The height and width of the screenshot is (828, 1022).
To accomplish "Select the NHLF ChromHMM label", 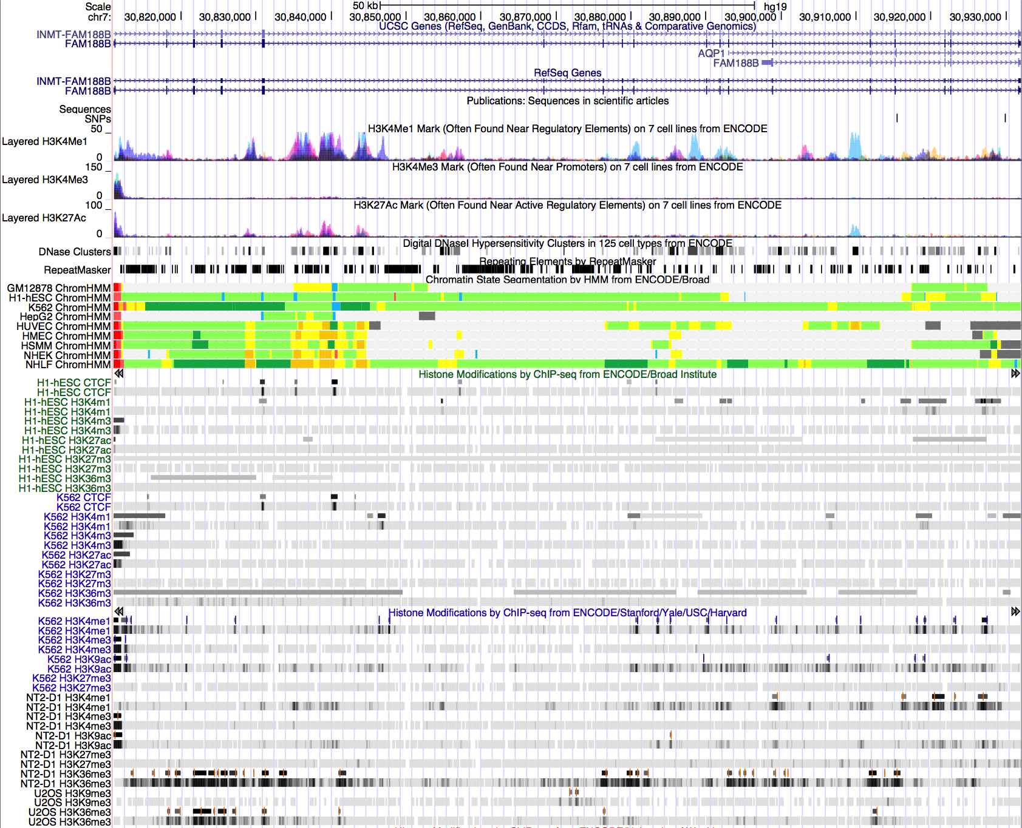I will 68,365.
